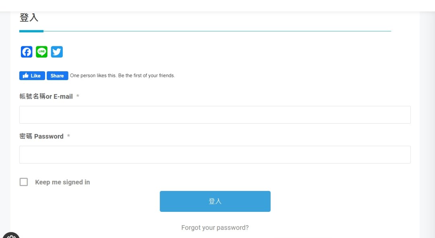Viewport: 435px width, 238px height.
Task: Click the word Like in the Like button
Action: pos(35,76)
